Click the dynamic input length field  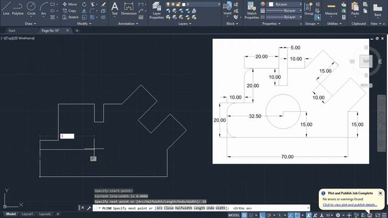(x=67, y=136)
